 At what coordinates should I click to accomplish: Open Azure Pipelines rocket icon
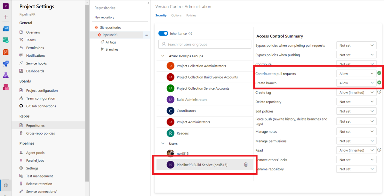(6, 63)
